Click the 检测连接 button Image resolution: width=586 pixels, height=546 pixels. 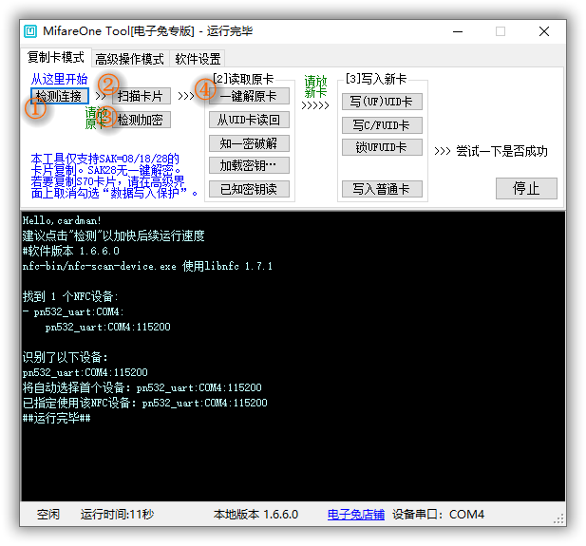click(x=59, y=96)
